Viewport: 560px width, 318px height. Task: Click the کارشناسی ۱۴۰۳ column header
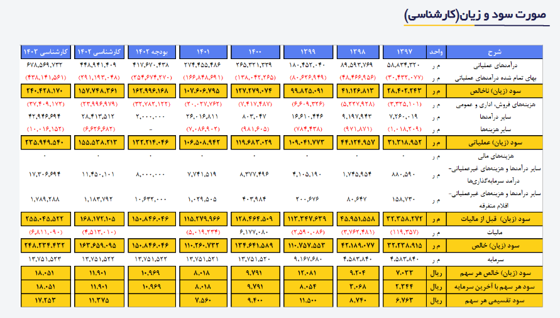(x=45, y=50)
